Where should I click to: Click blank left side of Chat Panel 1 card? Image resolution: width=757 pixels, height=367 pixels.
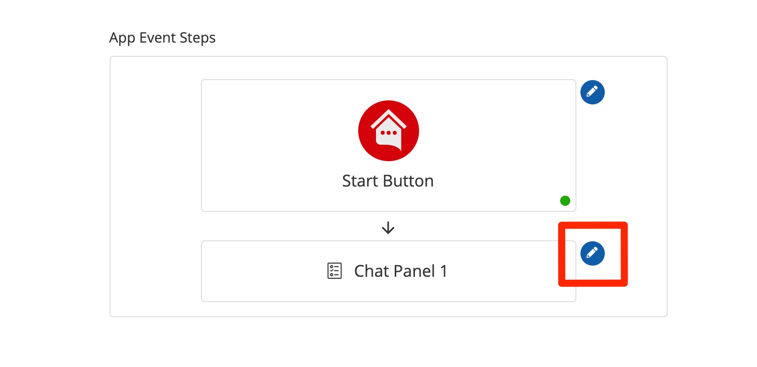[254, 271]
